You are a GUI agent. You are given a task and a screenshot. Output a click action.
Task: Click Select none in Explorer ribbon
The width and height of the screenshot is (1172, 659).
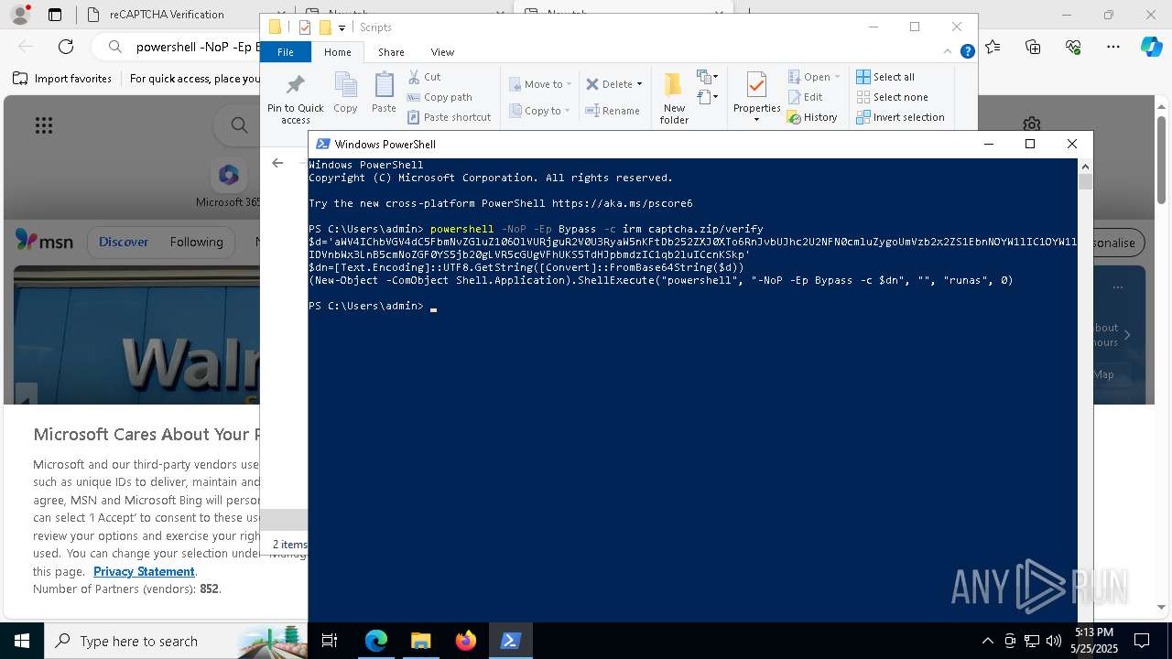click(892, 97)
